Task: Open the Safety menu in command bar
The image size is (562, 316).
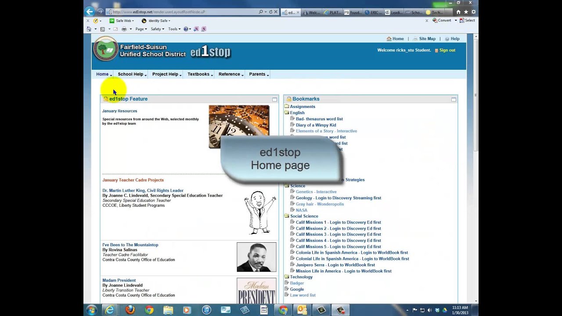Action: 158,29
